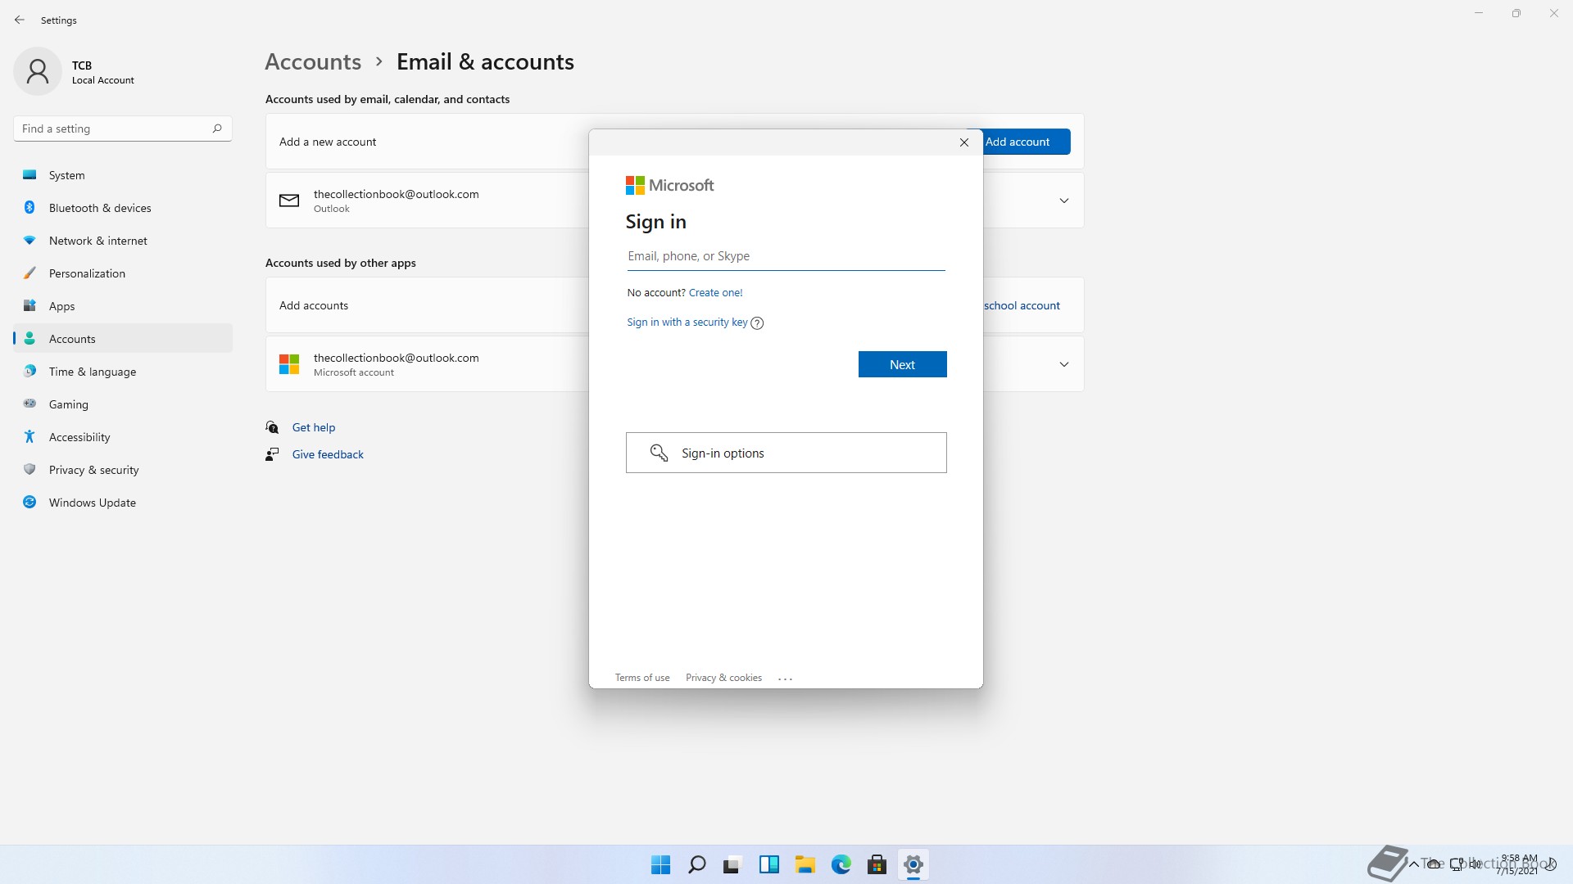This screenshot has width=1573, height=884.
Task: Click the security key help question icon
Action: click(757, 323)
